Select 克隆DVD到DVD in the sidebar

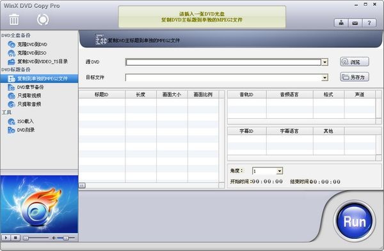click(x=32, y=44)
